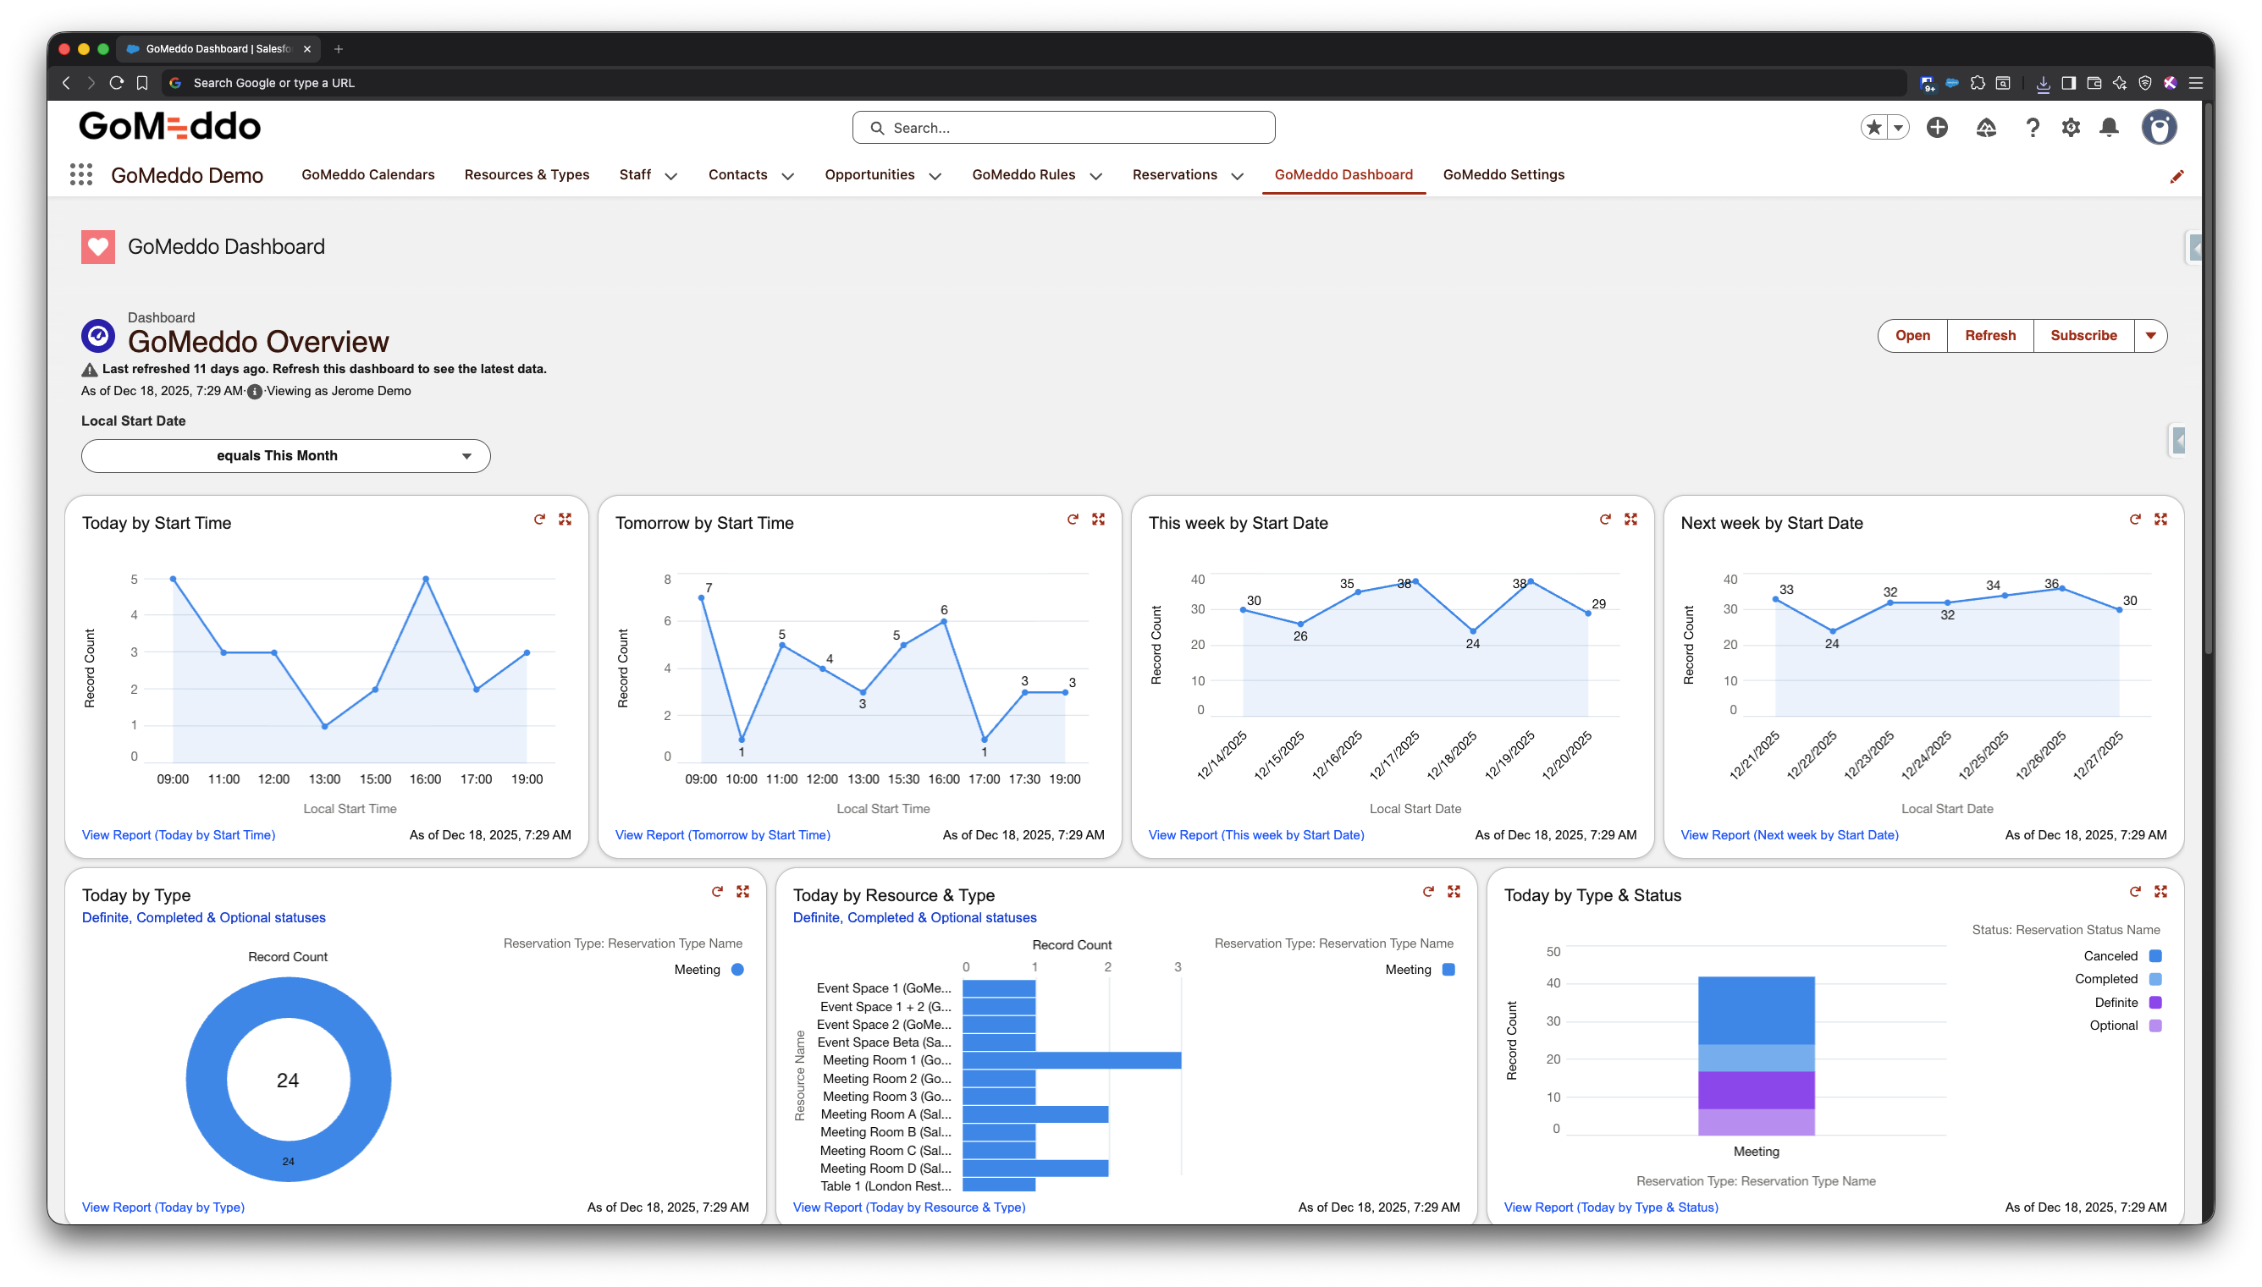
Task: Click the notifications bell icon
Action: 2108,127
